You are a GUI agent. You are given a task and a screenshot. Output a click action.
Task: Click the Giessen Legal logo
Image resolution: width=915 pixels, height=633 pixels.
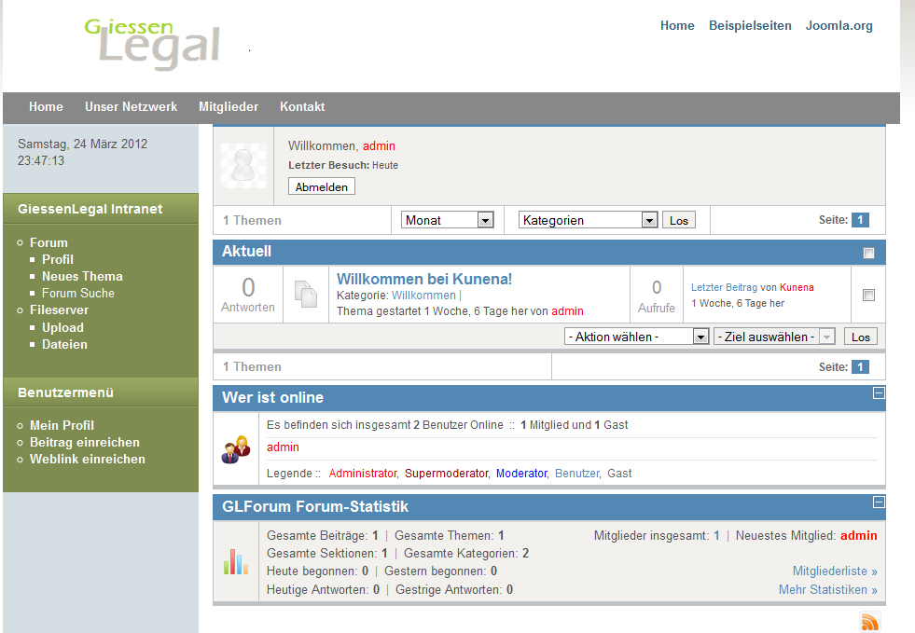pos(152,44)
